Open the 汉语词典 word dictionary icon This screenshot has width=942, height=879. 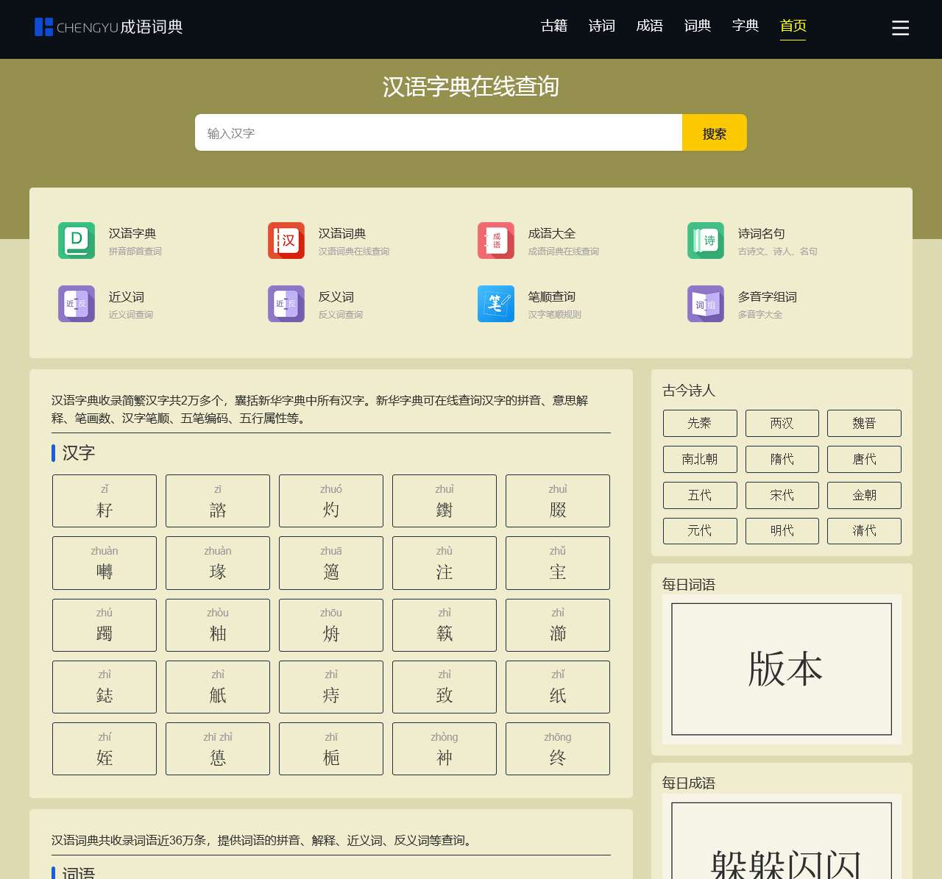coord(286,241)
